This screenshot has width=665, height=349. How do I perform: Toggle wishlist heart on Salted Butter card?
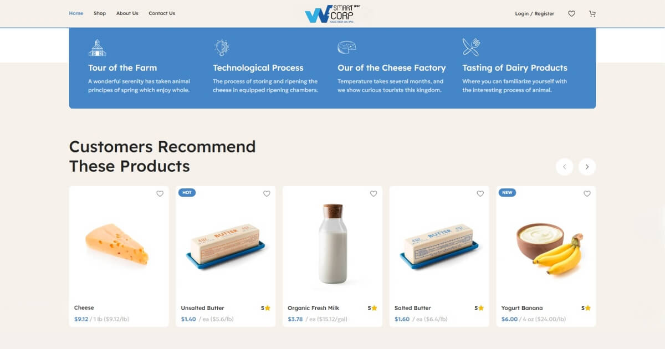pos(480,194)
